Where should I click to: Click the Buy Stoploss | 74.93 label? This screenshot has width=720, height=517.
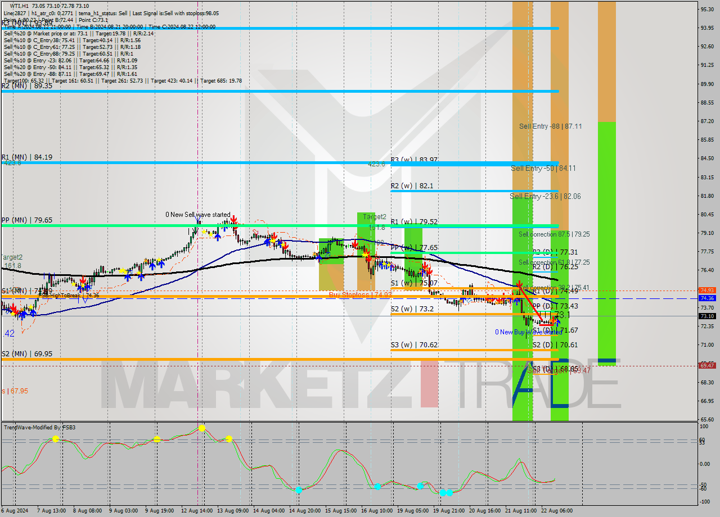point(360,294)
